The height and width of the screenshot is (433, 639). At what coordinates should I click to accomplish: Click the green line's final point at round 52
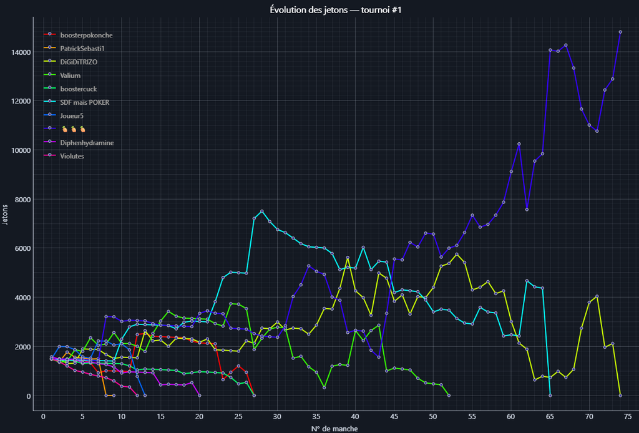(x=449, y=395)
